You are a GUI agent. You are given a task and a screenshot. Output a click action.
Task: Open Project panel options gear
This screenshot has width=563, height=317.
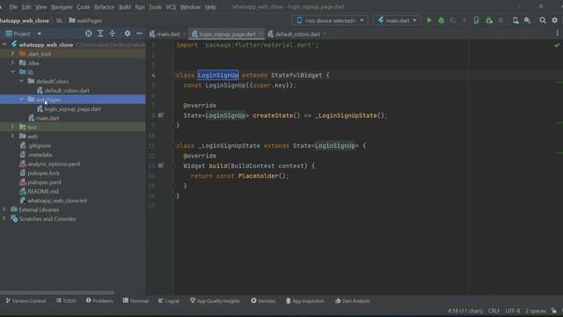click(x=128, y=33)
